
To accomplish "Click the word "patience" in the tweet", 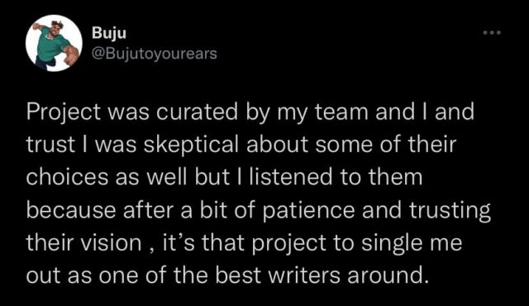I will click(x=308, y=210).
